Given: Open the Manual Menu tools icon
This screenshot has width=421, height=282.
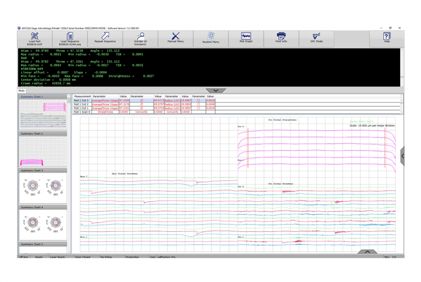Looking at the screenshot, I should (x=175, y=36).
